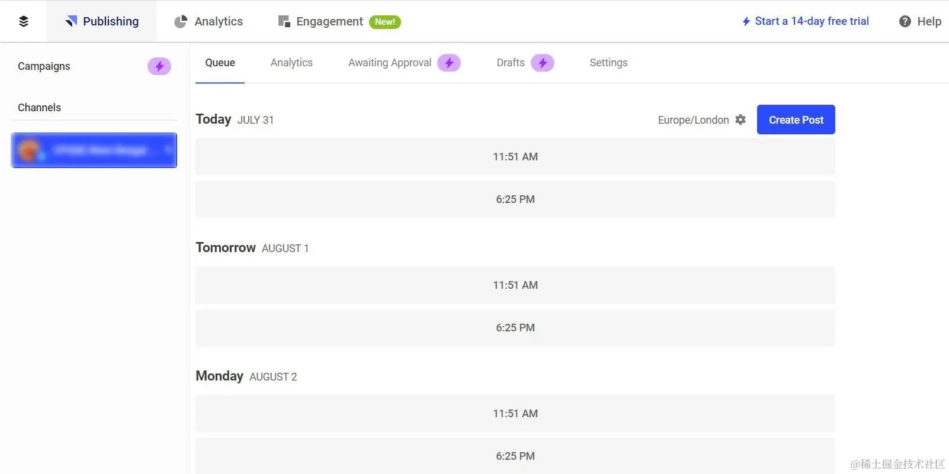Viewport: 949px width, 474px height.
Task: Click the Publishing logo icon
Action: (x=71, y=21)
